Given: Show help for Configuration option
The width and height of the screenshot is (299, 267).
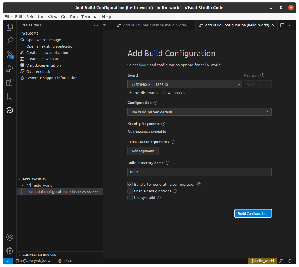Looking at the screenshot, I should coord(155,103).
